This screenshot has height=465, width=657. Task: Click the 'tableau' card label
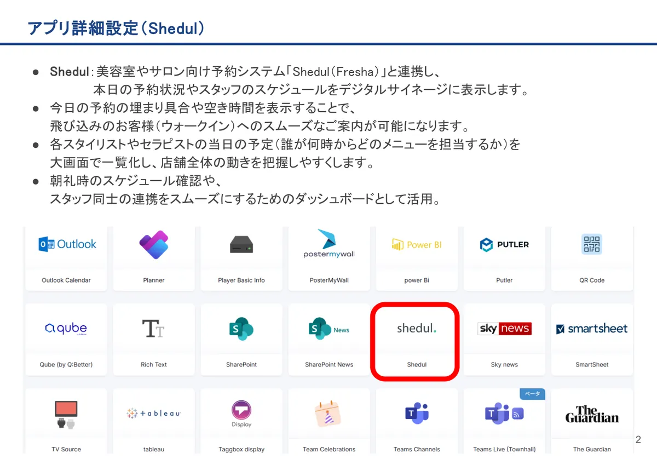point(154,449)
